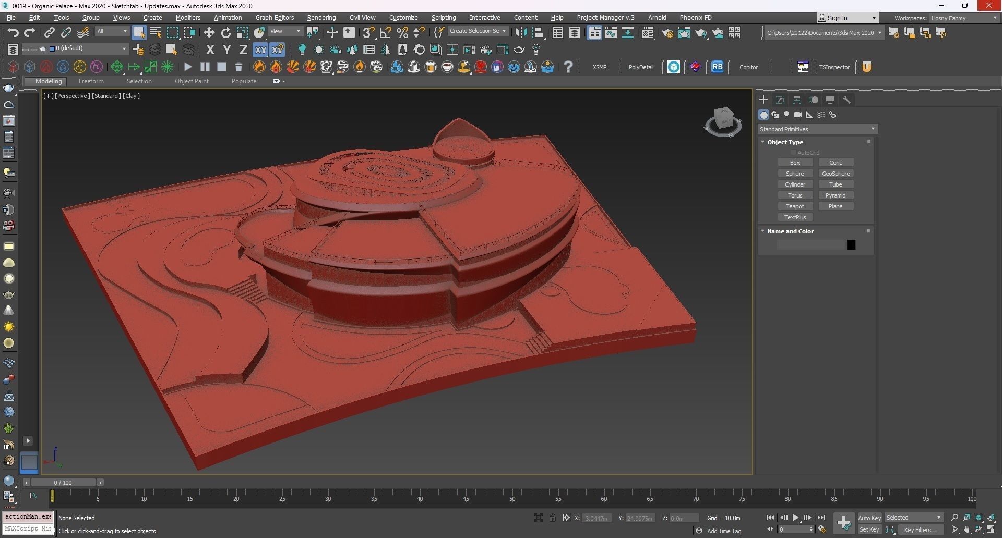The width and height of the screenshot is (1002, 542).
Task: Select the Select and Move tool
Action: pyautogui.click(x=209, y=32)
